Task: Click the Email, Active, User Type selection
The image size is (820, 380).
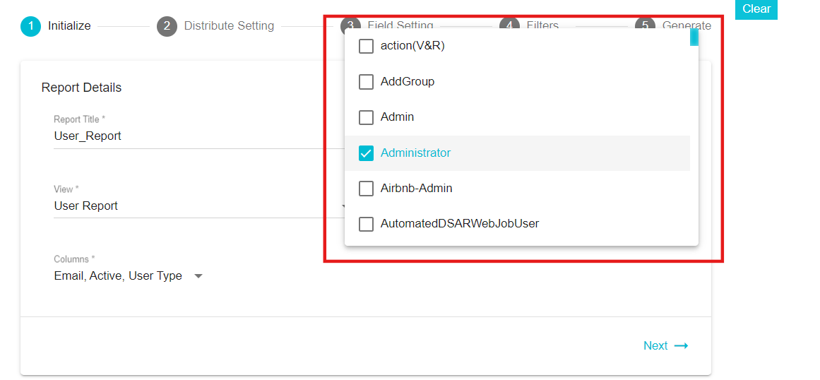Action: pos(118,276)
